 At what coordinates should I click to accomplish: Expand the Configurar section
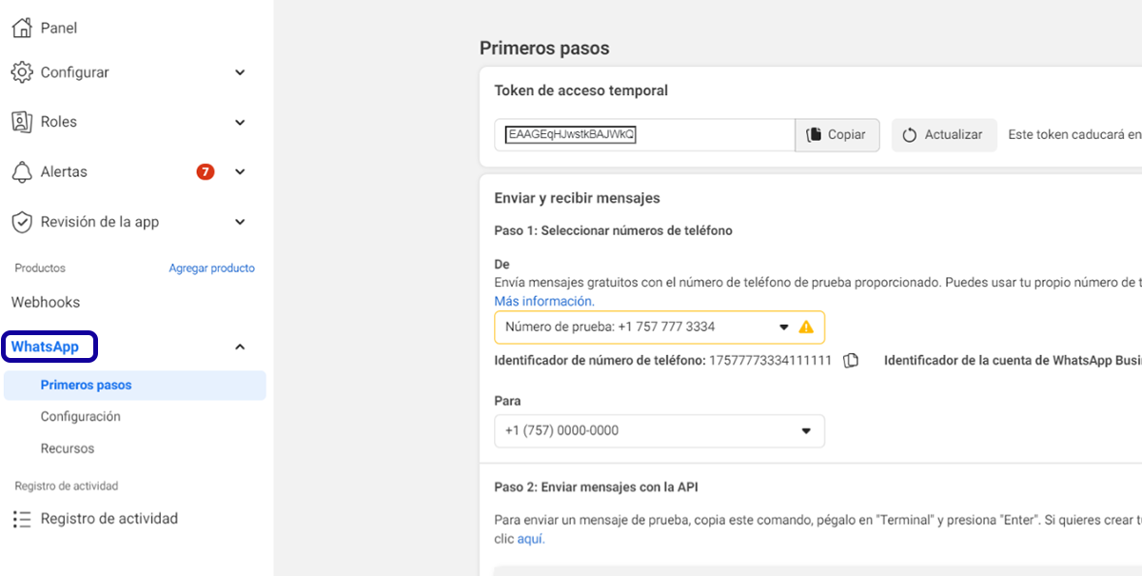(240, 72)
